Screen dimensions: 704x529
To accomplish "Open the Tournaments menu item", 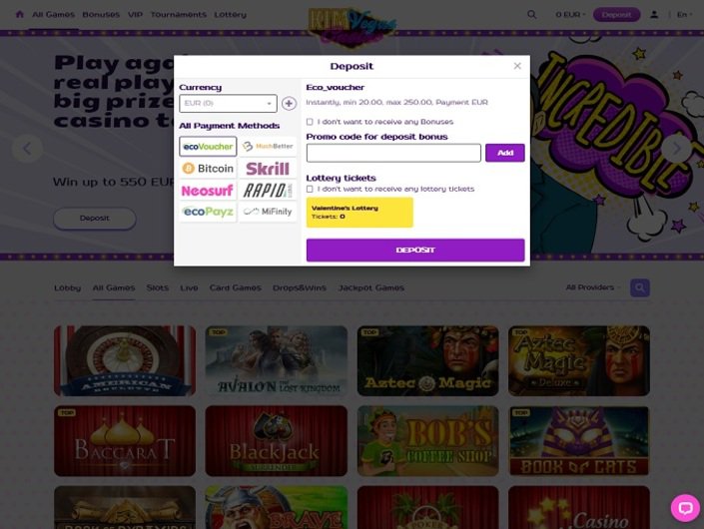I will 178,14.
